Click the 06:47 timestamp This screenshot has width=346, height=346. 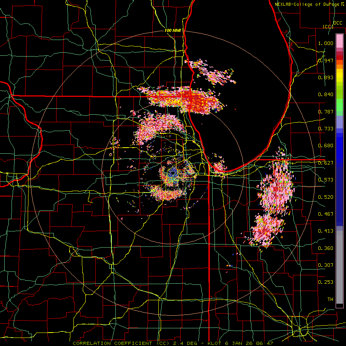[x=265, y=343]
